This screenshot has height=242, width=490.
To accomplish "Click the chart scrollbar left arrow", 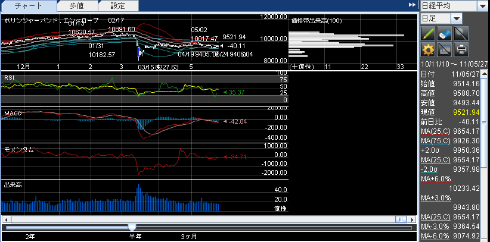I will point(5,219).
